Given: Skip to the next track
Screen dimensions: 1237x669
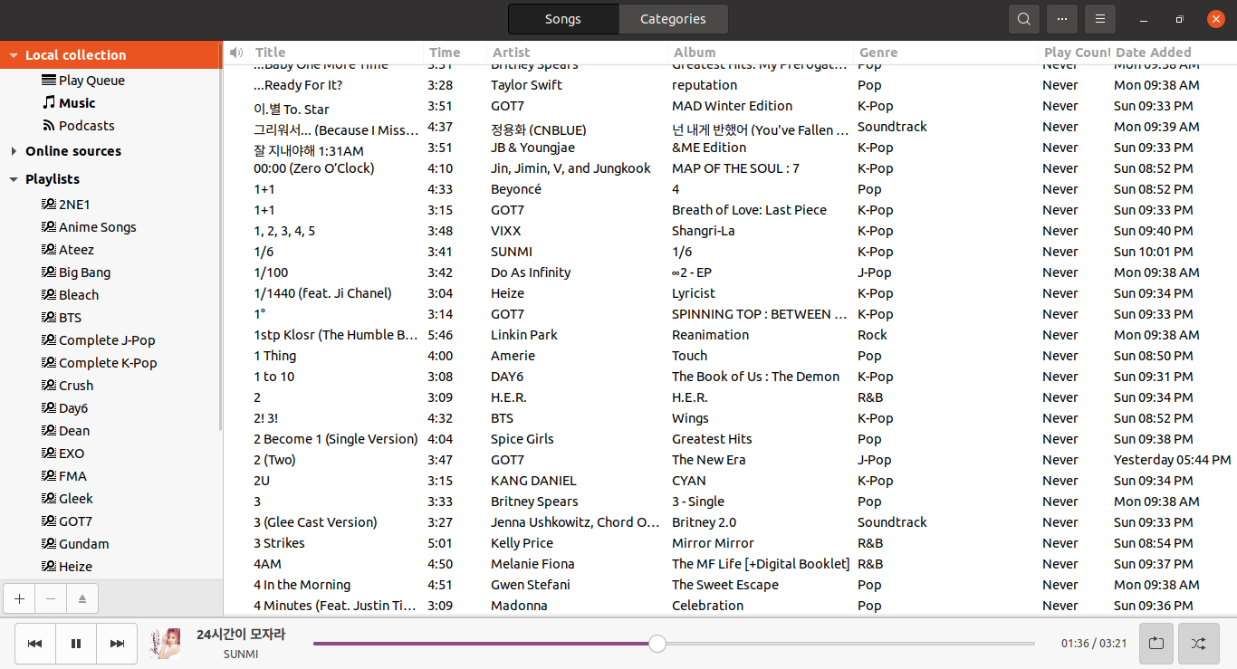Looking at the screenshot, I should [117, 644].
